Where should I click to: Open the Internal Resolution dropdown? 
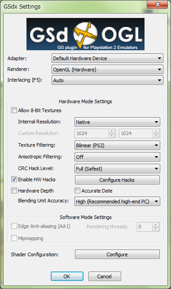click(x=117, y=122)
